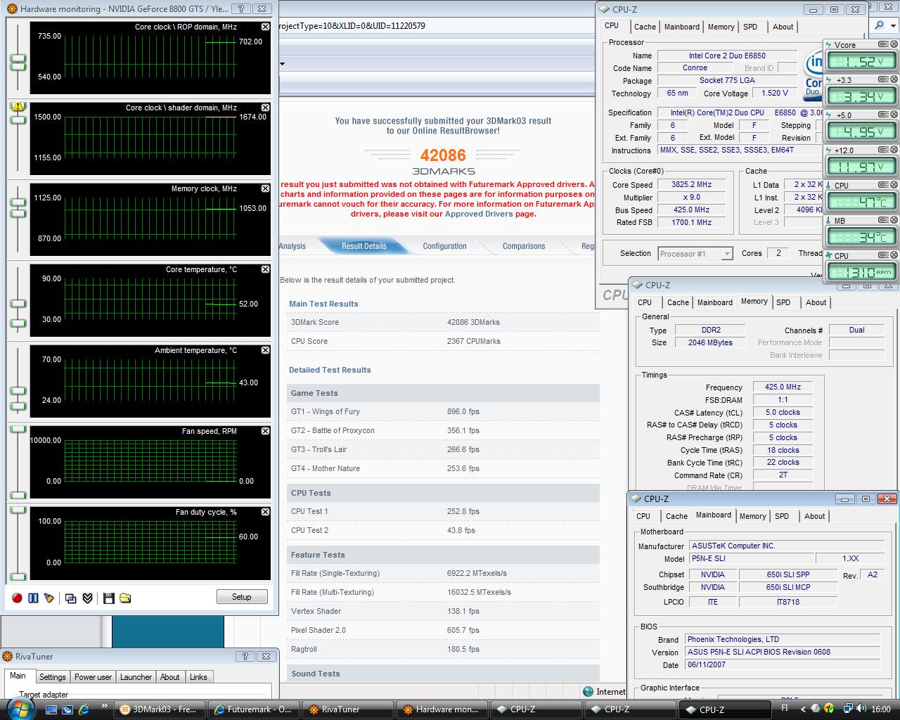Screen dimensions: 900x720
Task: Click CAS# Latency 5.0 clocks value
Action: pyautogui.click(x=783, y=412)
